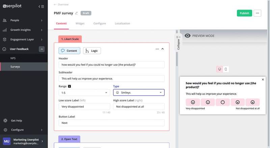Click the Publish button

[244, 13]
